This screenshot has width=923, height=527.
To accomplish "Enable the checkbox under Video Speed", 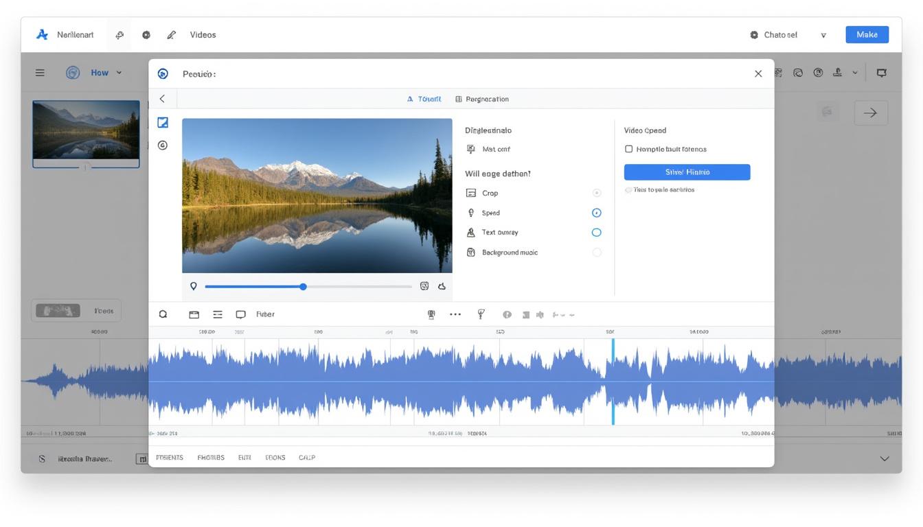I will pyautogui.click(x=628, y=148).
